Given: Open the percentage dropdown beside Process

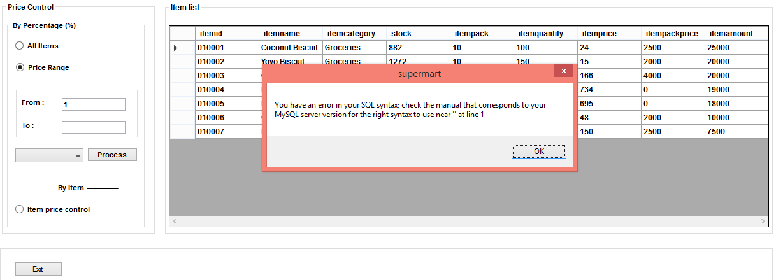Looking at the screenshot, I should click(50, 155).
